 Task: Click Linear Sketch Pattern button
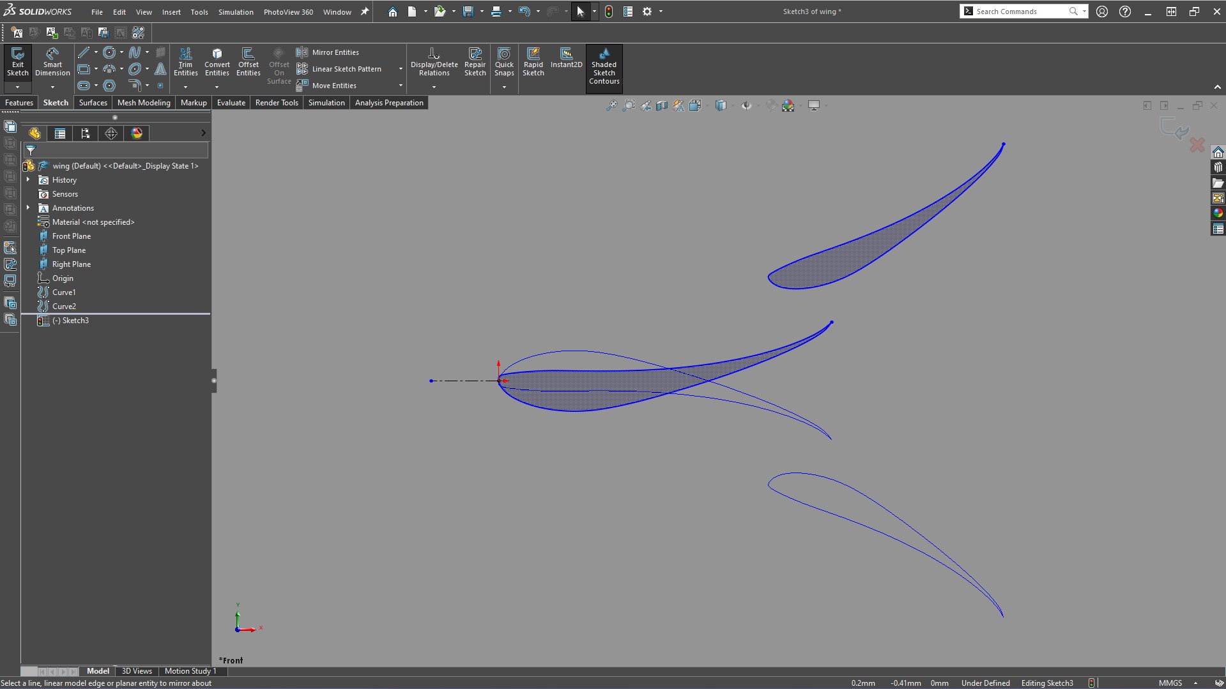339,69
